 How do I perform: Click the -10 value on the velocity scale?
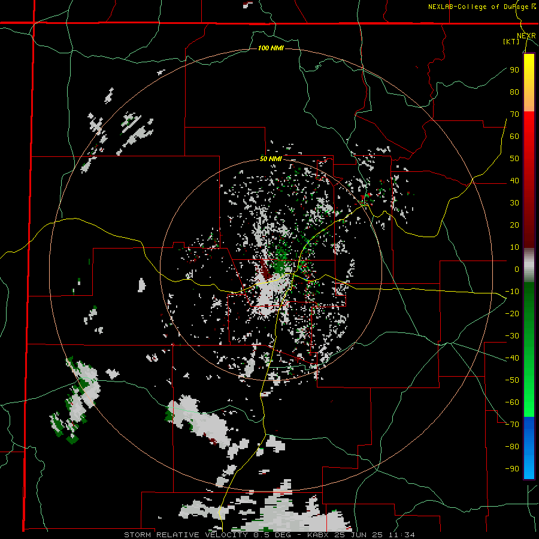tap(512, 292)
